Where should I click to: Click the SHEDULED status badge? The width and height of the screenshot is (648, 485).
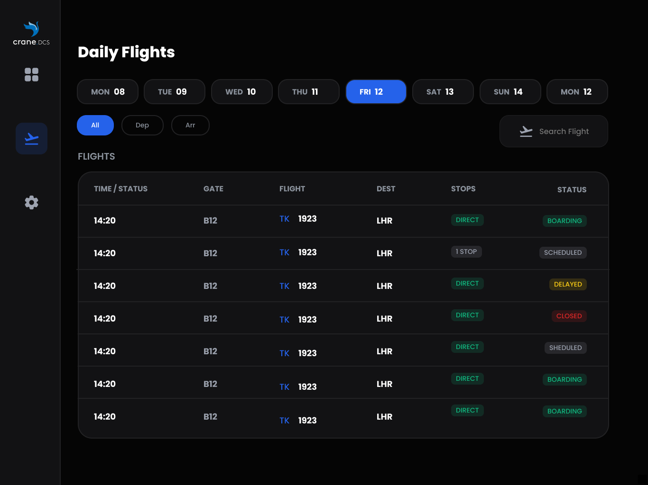pos(565,348)
